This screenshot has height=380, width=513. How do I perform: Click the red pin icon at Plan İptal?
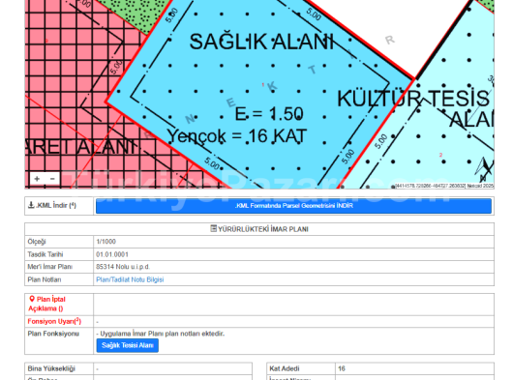point(32,299)
